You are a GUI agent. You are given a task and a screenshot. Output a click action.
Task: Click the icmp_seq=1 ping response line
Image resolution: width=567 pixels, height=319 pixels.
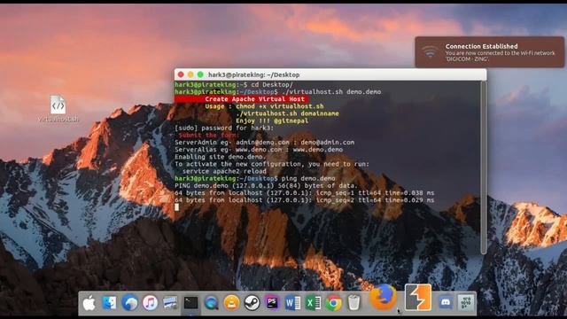click(x=305, y=193)
